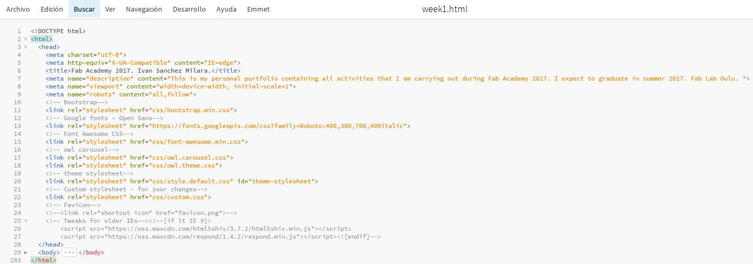
Task: Collapse the head tag fold arrow
Action: (x=25, y=47)
